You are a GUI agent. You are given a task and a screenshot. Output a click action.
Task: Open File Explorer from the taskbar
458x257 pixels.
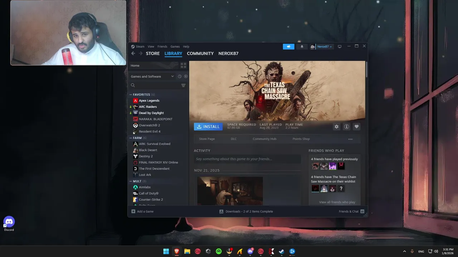(x=187, y=251)
